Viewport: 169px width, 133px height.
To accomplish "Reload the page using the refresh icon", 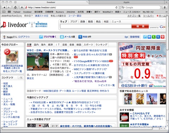I will pos(117,7).
